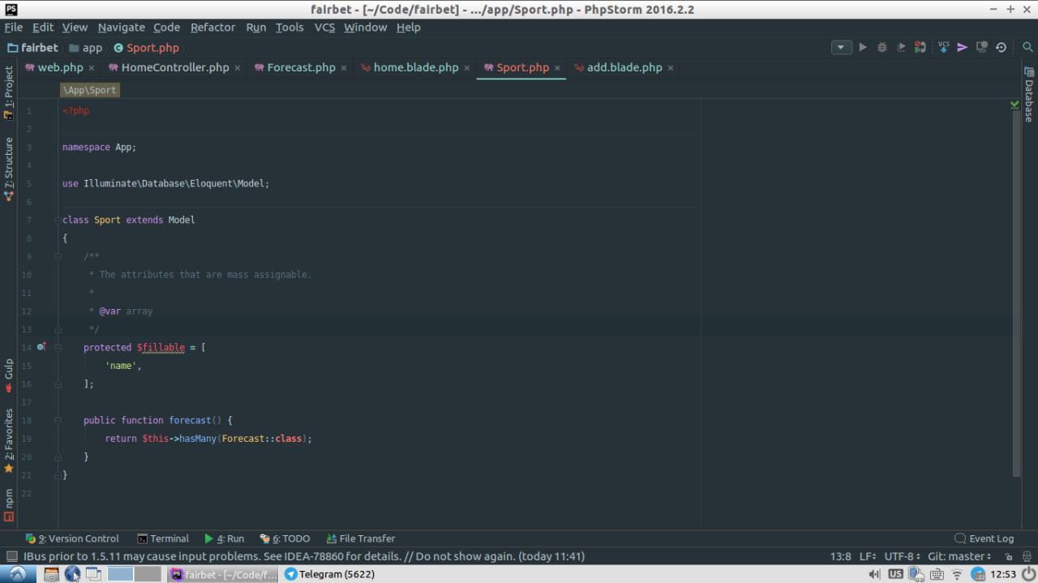The height and width of the screenshot is (583, 1038).
Task: Close the HomeController.php tab
Action: coord(237,68)
